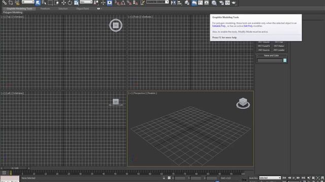
Task: Open the Curve Editor icon
Action: pyautogui.click(x=201, y=3)
